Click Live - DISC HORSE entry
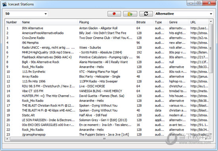The height and width of the screenshot is (151, 218). tap(92, 86)
